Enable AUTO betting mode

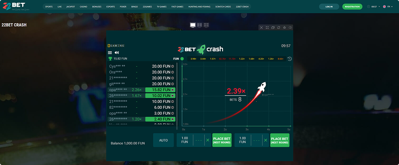(x=164, y=140)
